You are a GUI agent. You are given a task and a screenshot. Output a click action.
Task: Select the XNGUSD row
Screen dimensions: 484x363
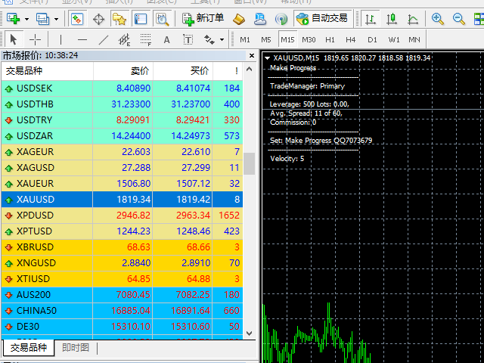point(122,263)
